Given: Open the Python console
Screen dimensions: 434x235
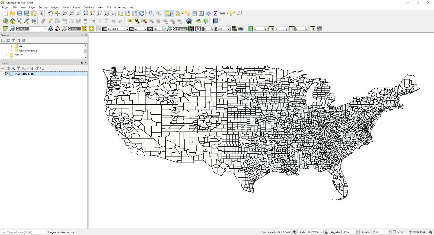Looking at the screenshot, I should [199, 21].
